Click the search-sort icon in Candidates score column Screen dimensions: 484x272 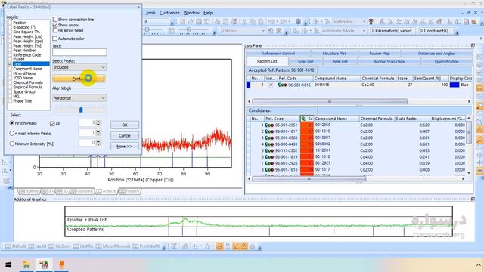click(x=303, y=119)
